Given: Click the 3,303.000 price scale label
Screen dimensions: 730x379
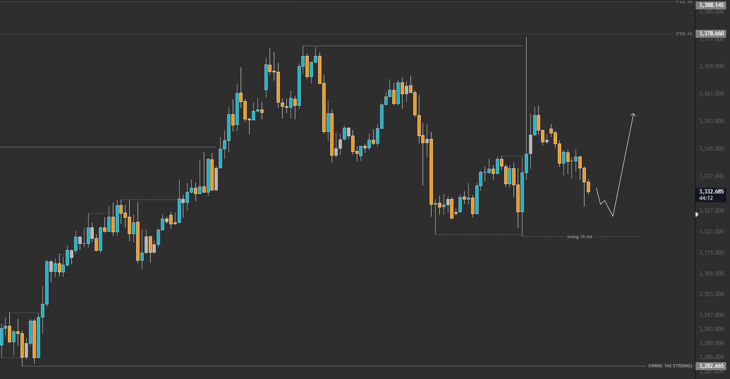Looking at the screenshot, I should 711,294.
